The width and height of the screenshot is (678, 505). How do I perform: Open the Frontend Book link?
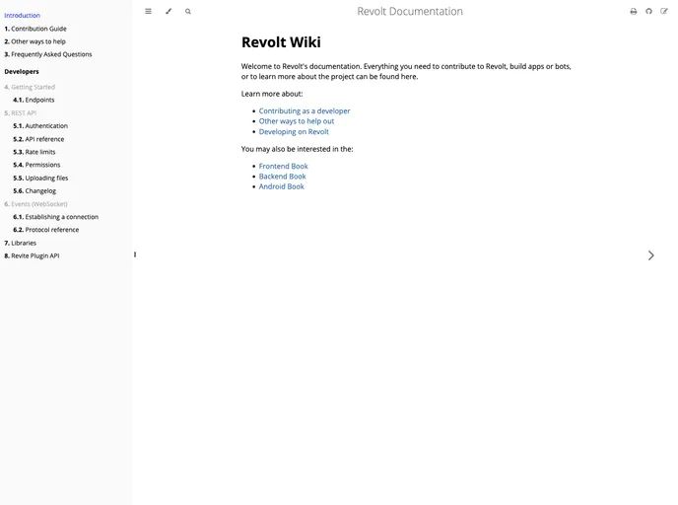click(283, 166)
